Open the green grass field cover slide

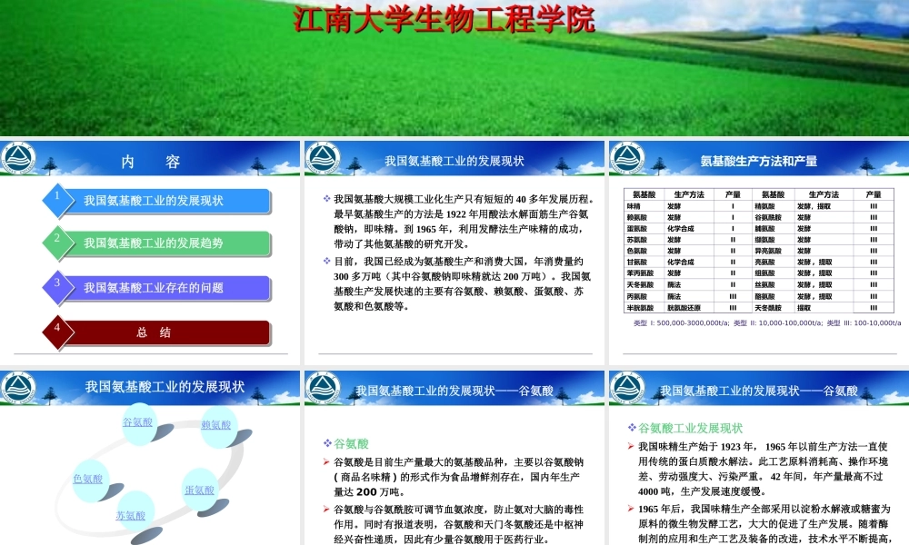tap(454, 68)
